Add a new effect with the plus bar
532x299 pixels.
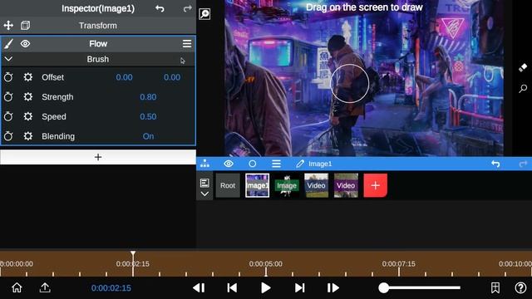[x=98, y=157]
